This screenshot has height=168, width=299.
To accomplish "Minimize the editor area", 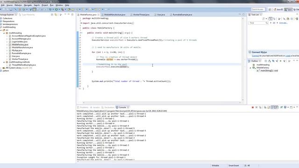I will click(x=240, y=14).
